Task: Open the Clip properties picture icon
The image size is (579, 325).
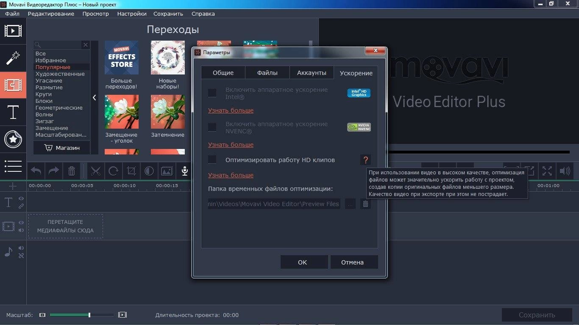Action: 167,171
